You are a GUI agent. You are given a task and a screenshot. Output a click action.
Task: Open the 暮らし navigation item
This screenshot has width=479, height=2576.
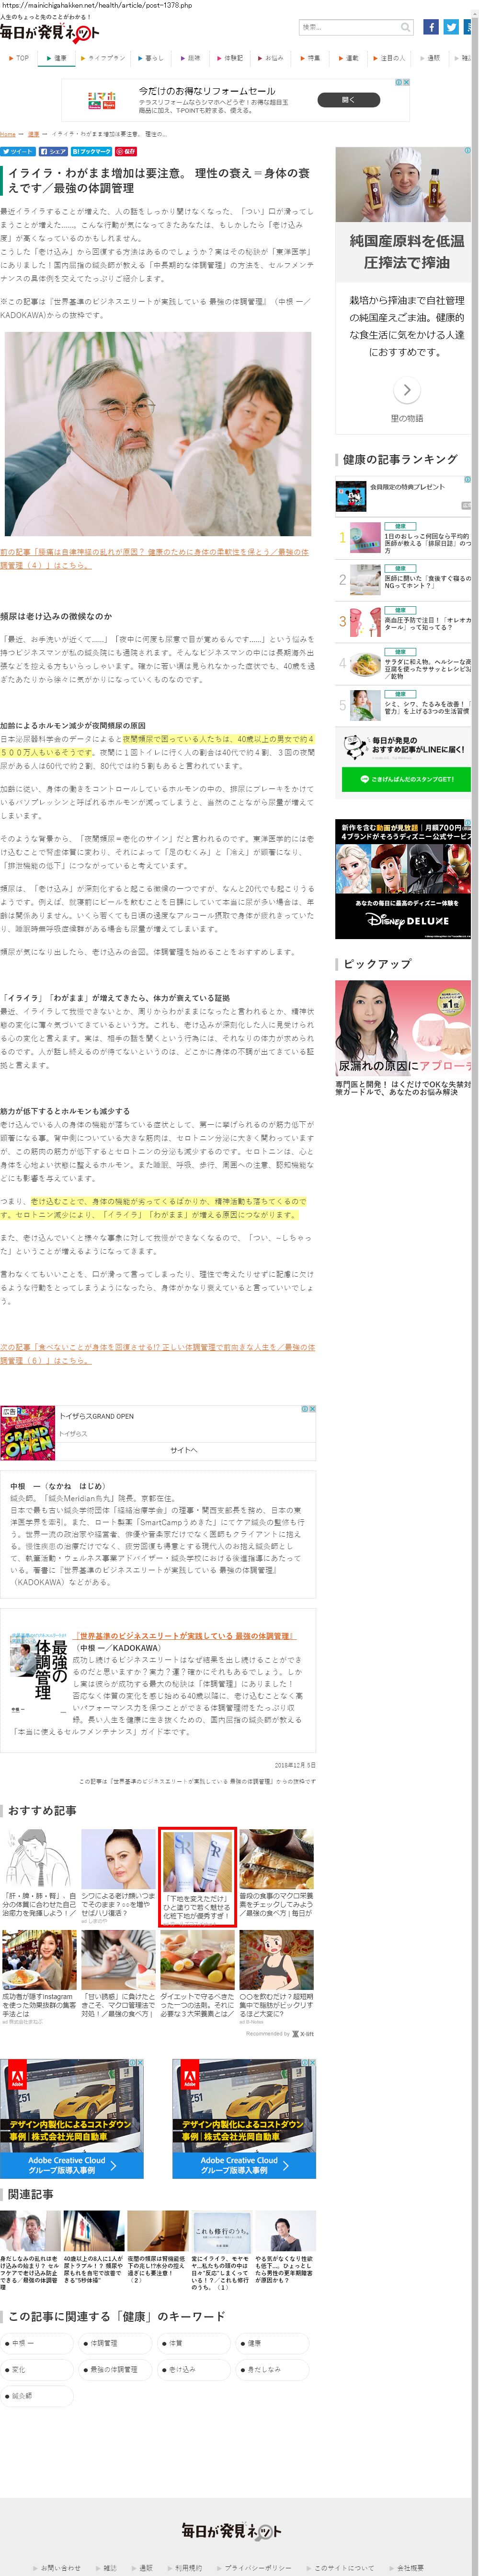(151, 58)
